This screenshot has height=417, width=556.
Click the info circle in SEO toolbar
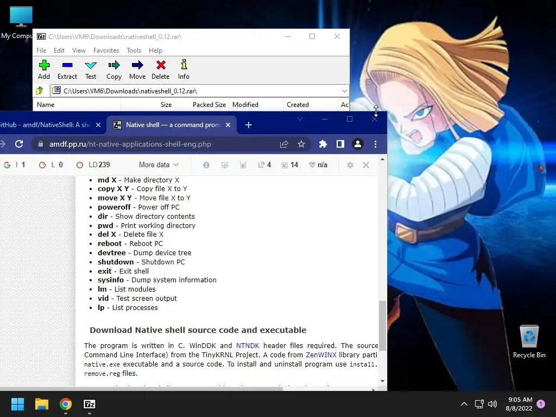[206, 165]
